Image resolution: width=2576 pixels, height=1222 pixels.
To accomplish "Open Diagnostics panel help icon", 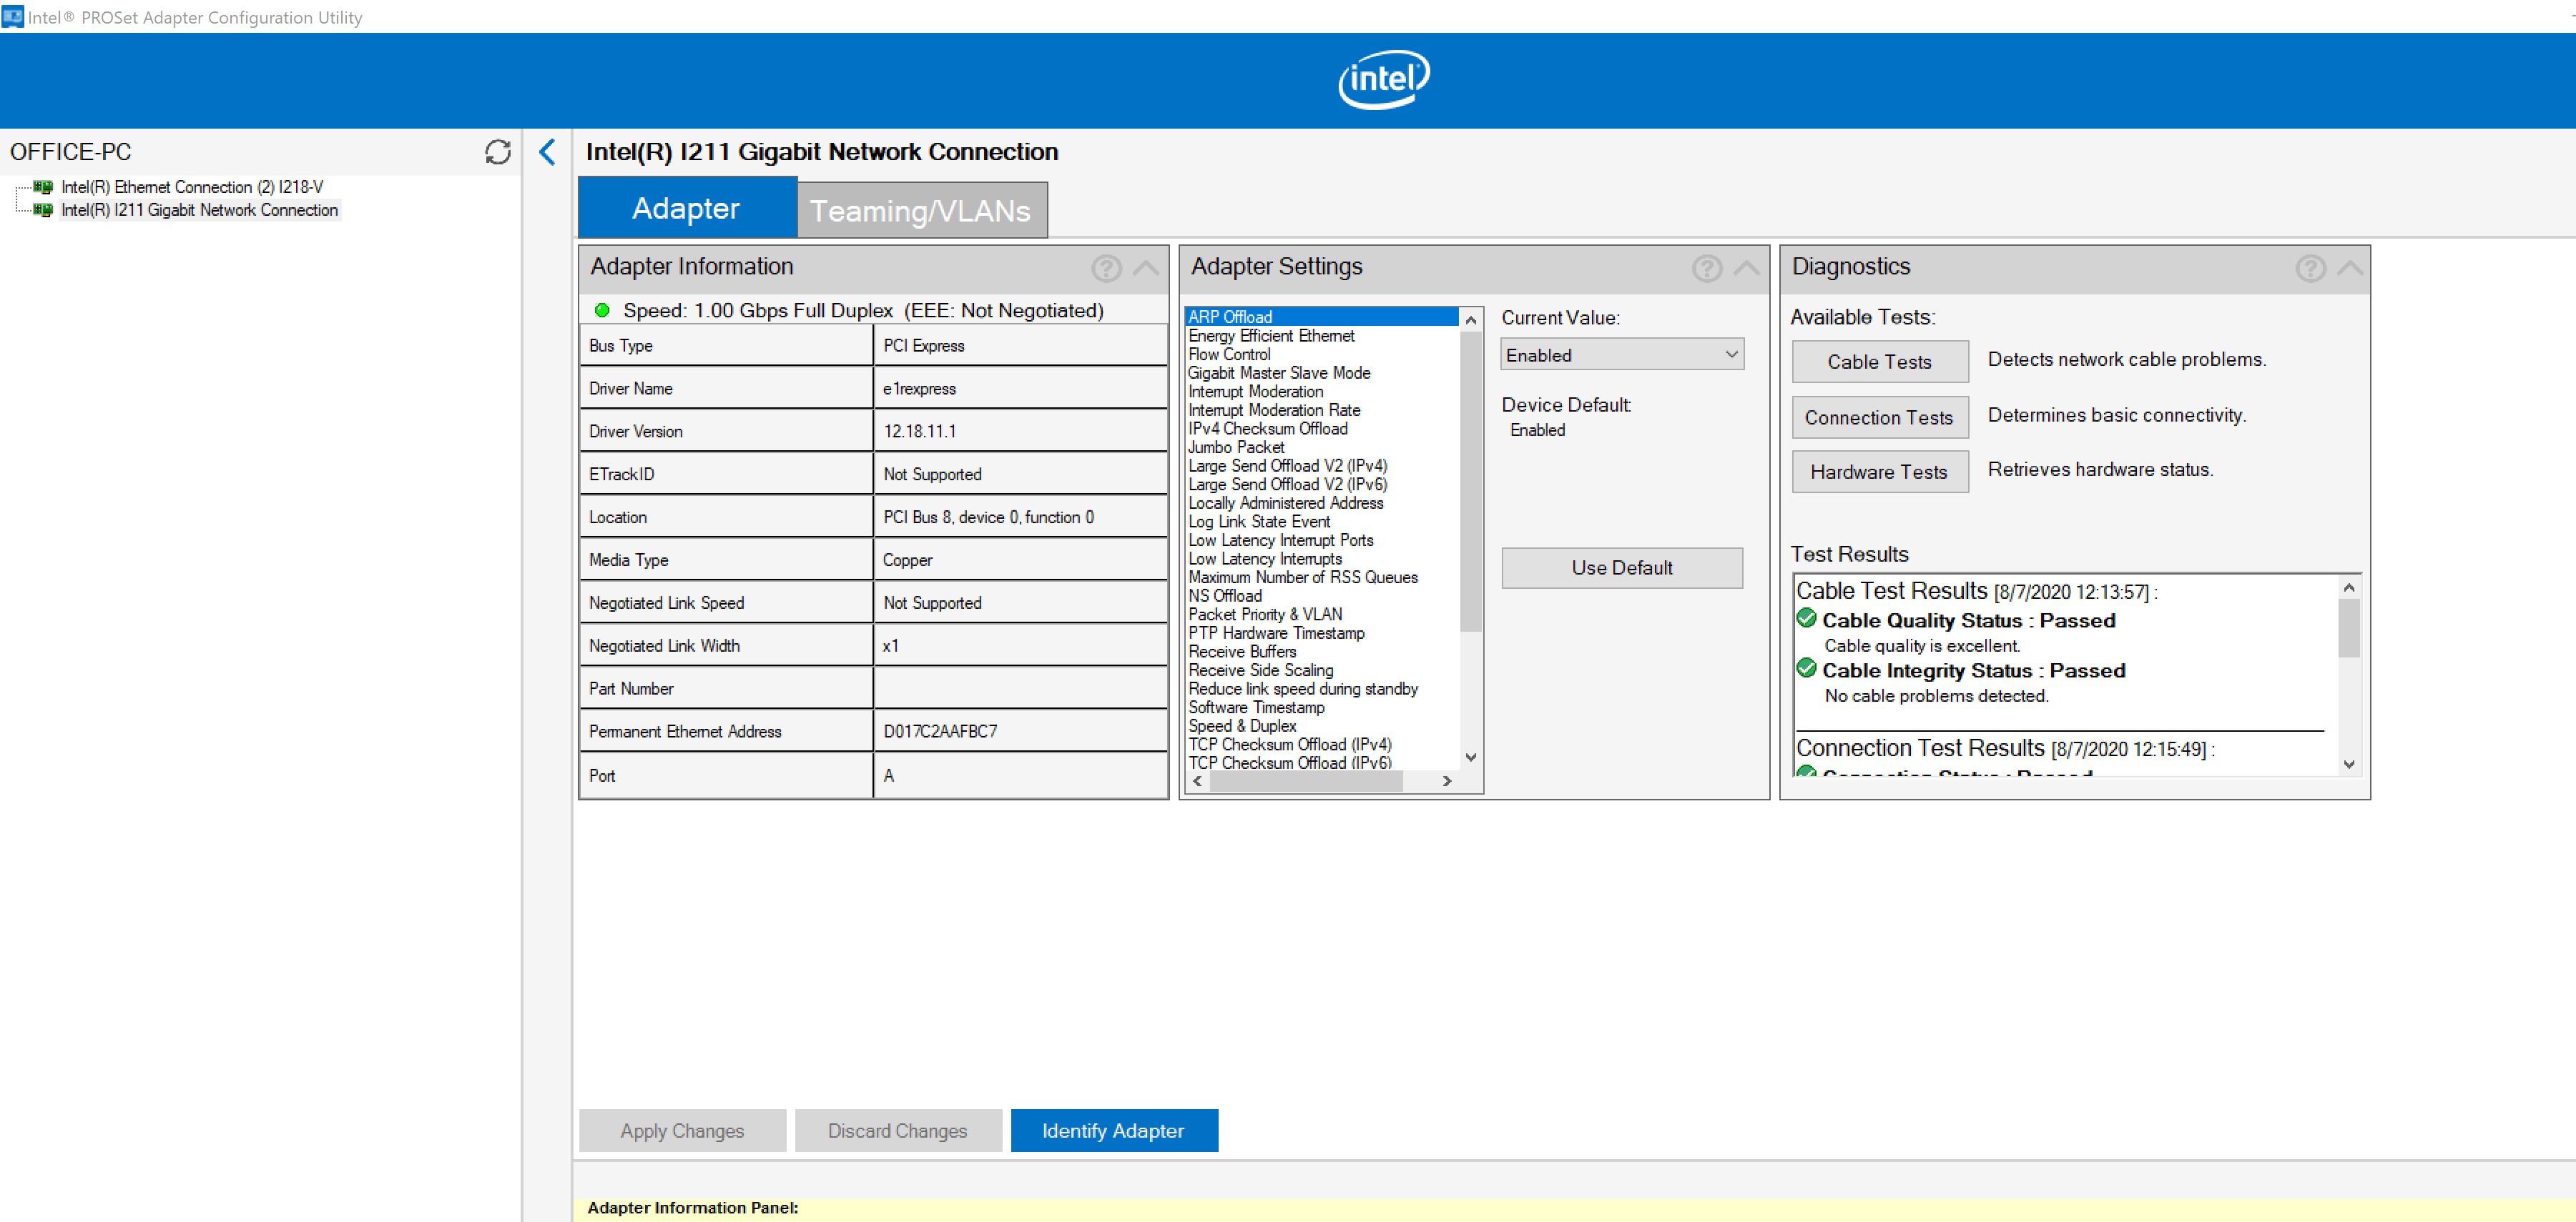I will 2309,268.
